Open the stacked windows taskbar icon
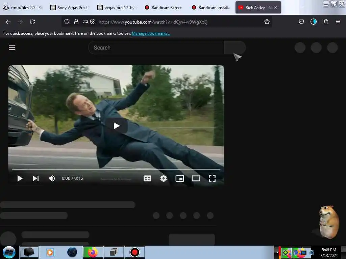 click(114, 252)
